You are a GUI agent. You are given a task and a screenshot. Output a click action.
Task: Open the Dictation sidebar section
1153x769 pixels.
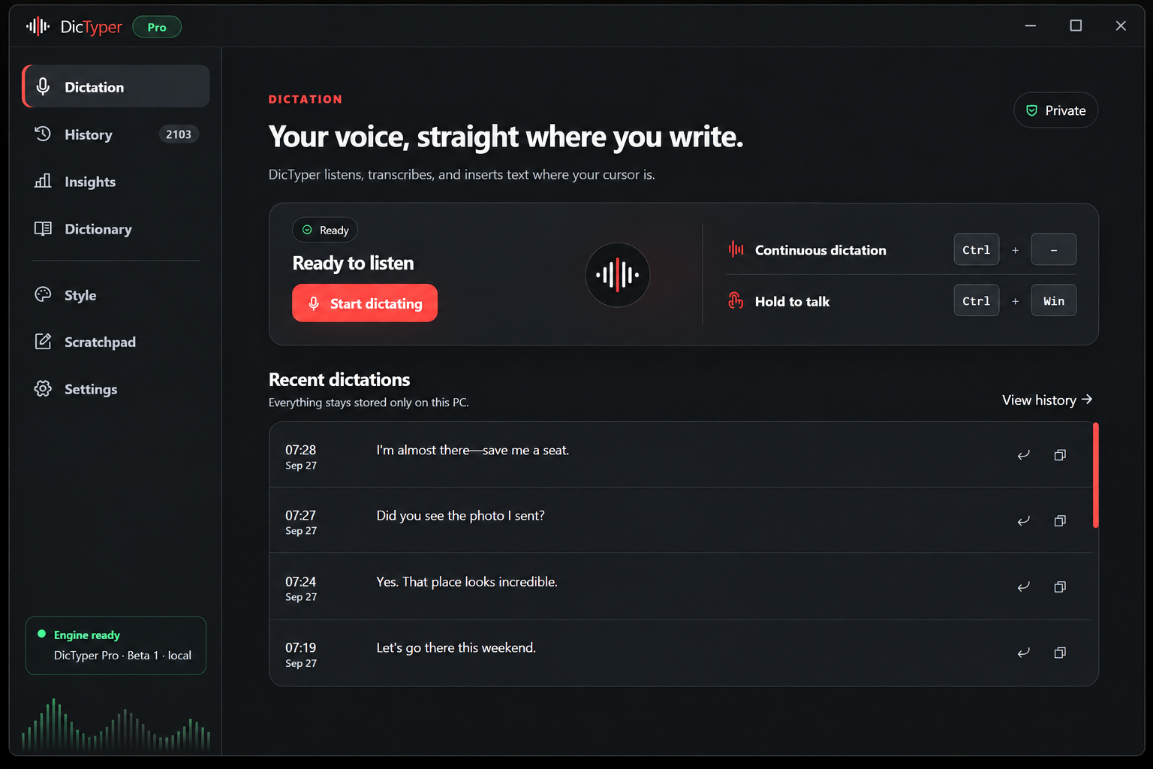(x=116, y=86)
